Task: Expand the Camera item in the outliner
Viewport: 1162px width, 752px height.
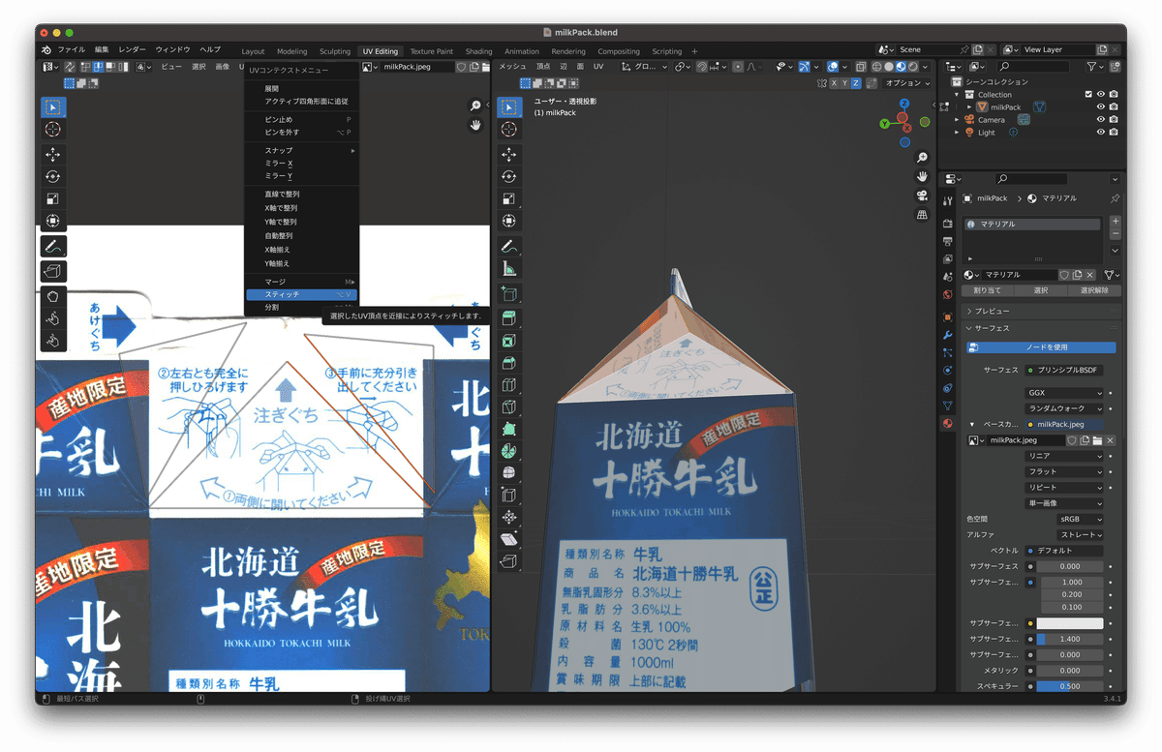Action: pos(958,120)
